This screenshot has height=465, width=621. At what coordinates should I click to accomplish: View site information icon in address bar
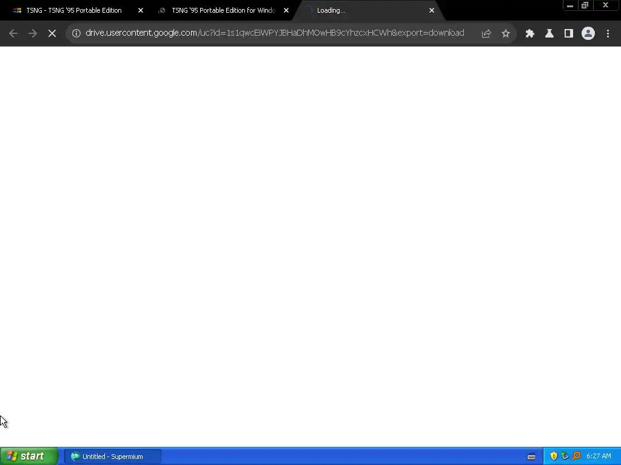click(x=76, y=34)
